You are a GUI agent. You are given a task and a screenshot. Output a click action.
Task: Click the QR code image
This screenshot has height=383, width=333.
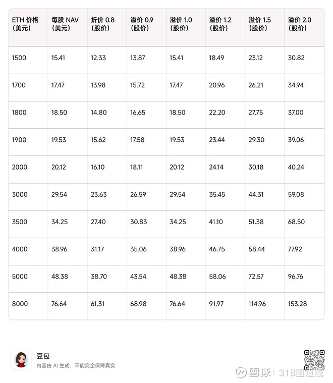pos(314,359)
